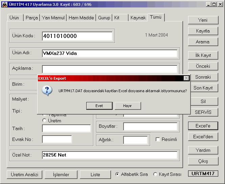Image resolution: width=225 pixels, height=184 pixels.
Task: Click Hayır to cancel the export
Action: point(128,106)
